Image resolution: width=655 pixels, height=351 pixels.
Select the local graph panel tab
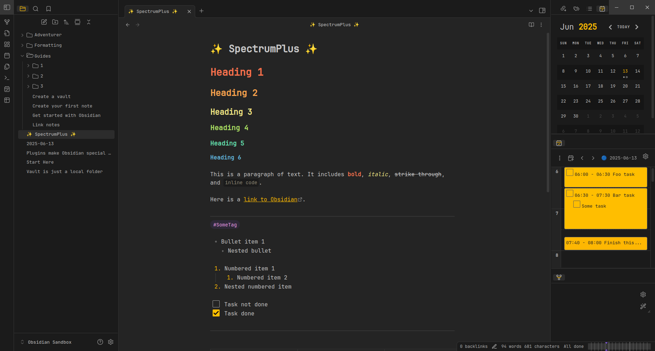(559, 277)
